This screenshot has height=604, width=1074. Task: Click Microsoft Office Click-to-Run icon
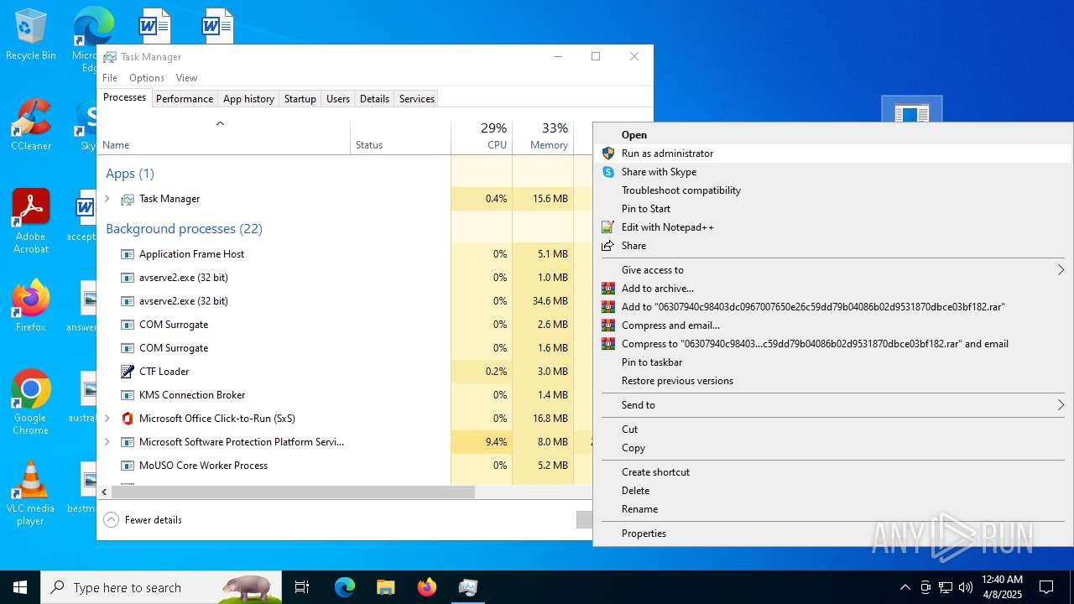pos(128,418)
